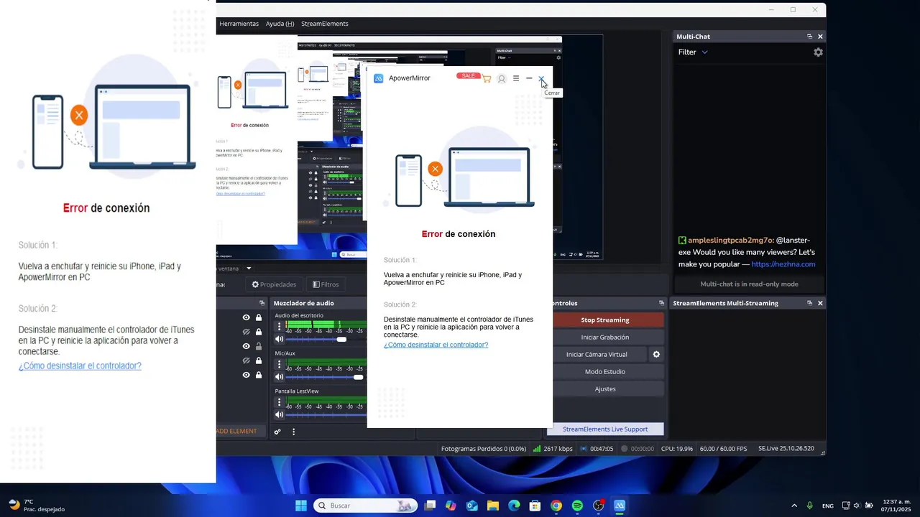This screenshot has height=517, width=920.
Task: Open OBS Studio taskbar icon
Action: click(598, 506)
